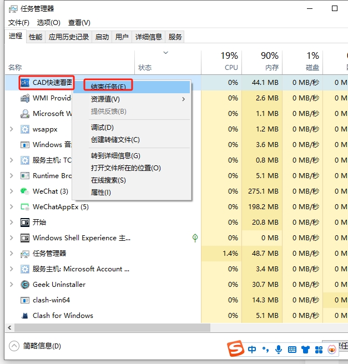Screen dimensions: 348x364
Task: Expand the Windows Shell Experience group
Action: pos(11,238)
